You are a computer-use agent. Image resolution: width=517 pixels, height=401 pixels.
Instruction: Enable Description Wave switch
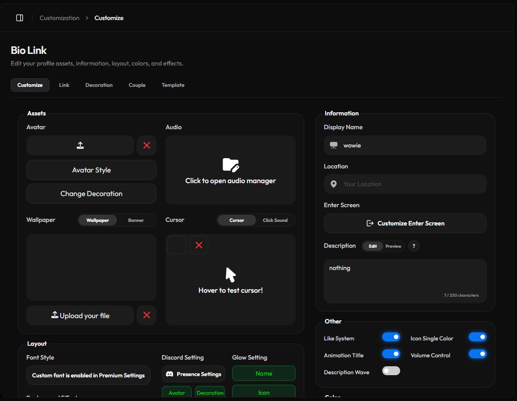click(391, 371)
